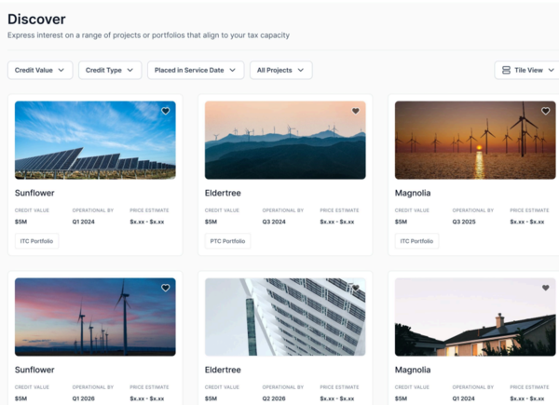
Task: Toggle heart on Sunflower dusk turbines card
Action: [x=166, y=289]
